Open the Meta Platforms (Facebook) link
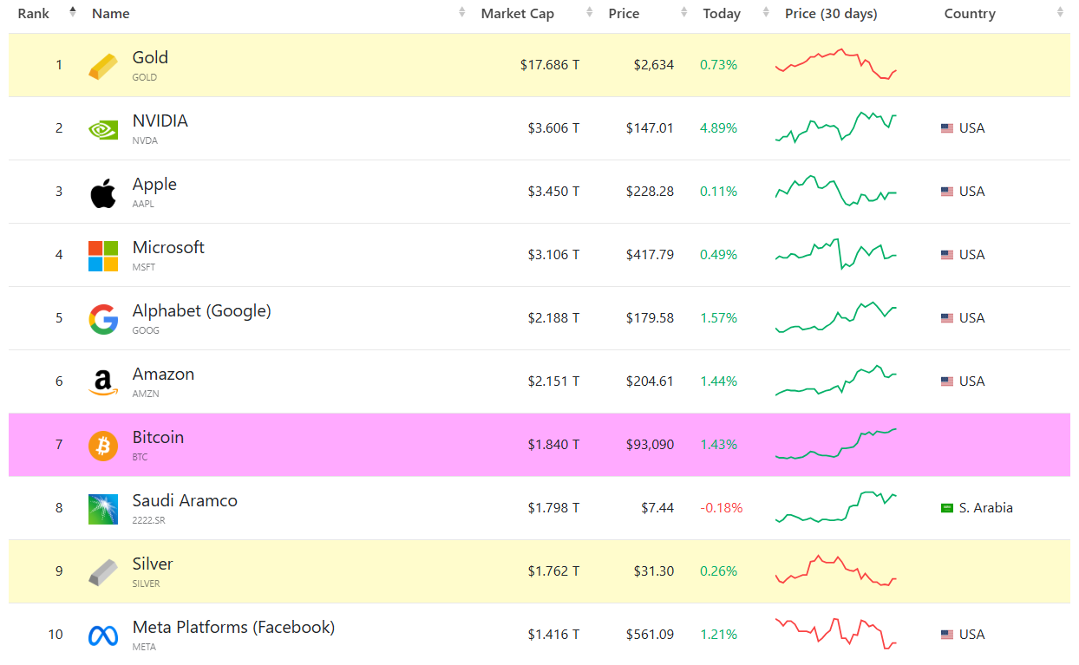 pos(233,627)
